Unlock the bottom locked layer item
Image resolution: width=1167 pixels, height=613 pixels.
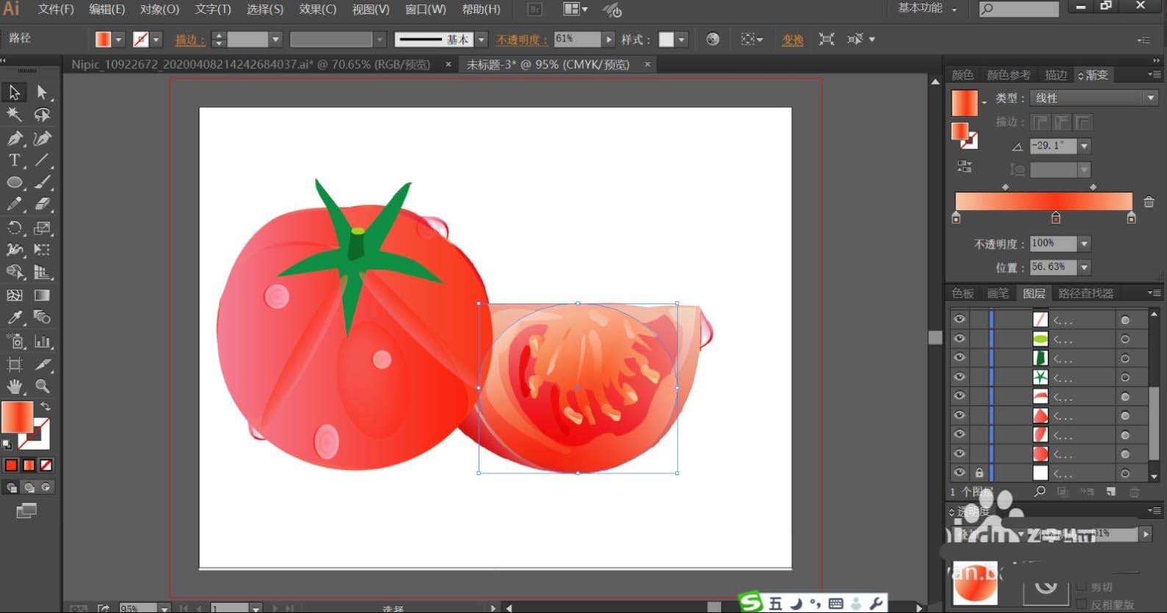pyautogui.click(x=979, y=473)
